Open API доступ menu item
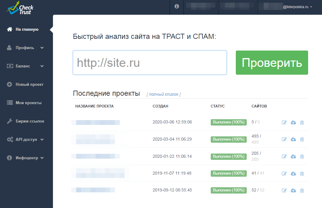 pyautogui.click(x=26, y=139)
